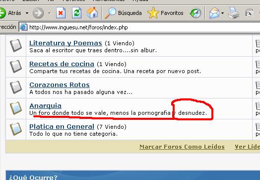Open the Forward button dropdown arrow
The width and height of the screenshot is (260, 180).
(50, 13)
